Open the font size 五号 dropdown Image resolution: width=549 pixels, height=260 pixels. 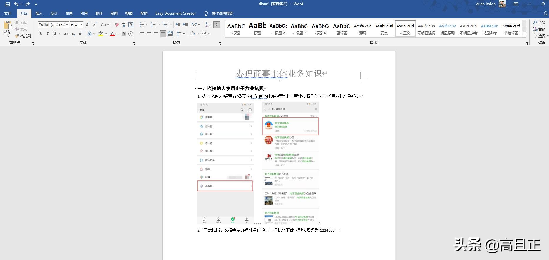click(81, 25)
